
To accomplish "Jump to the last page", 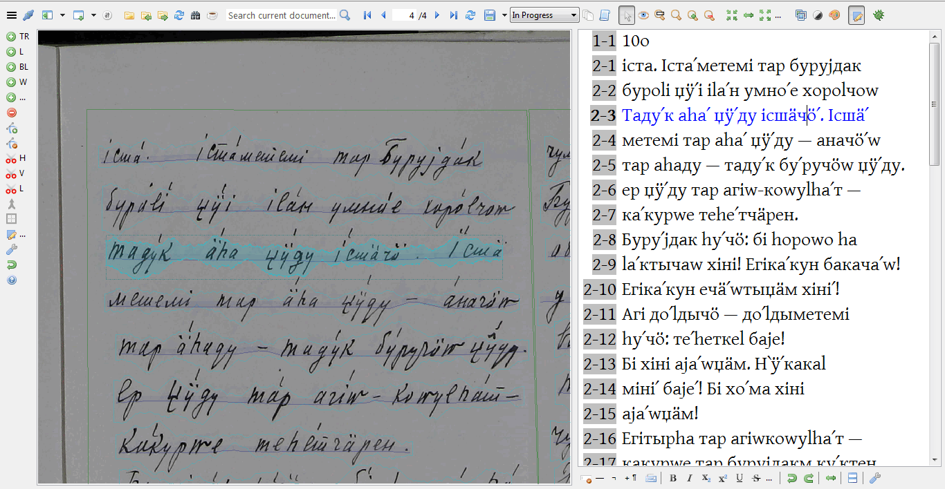I will click(x=453, y=15).
